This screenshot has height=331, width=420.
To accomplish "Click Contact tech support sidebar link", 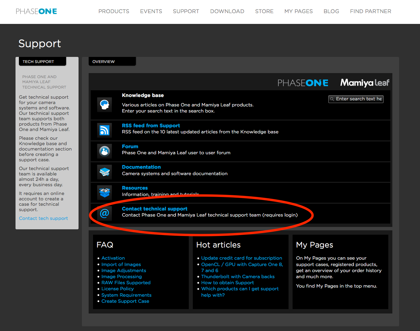I will [x=43, y=218].
